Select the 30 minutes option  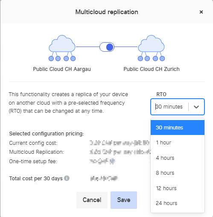click(178, 127)
